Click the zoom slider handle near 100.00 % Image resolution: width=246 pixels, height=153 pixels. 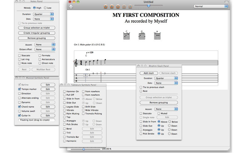tap(84, 149)
